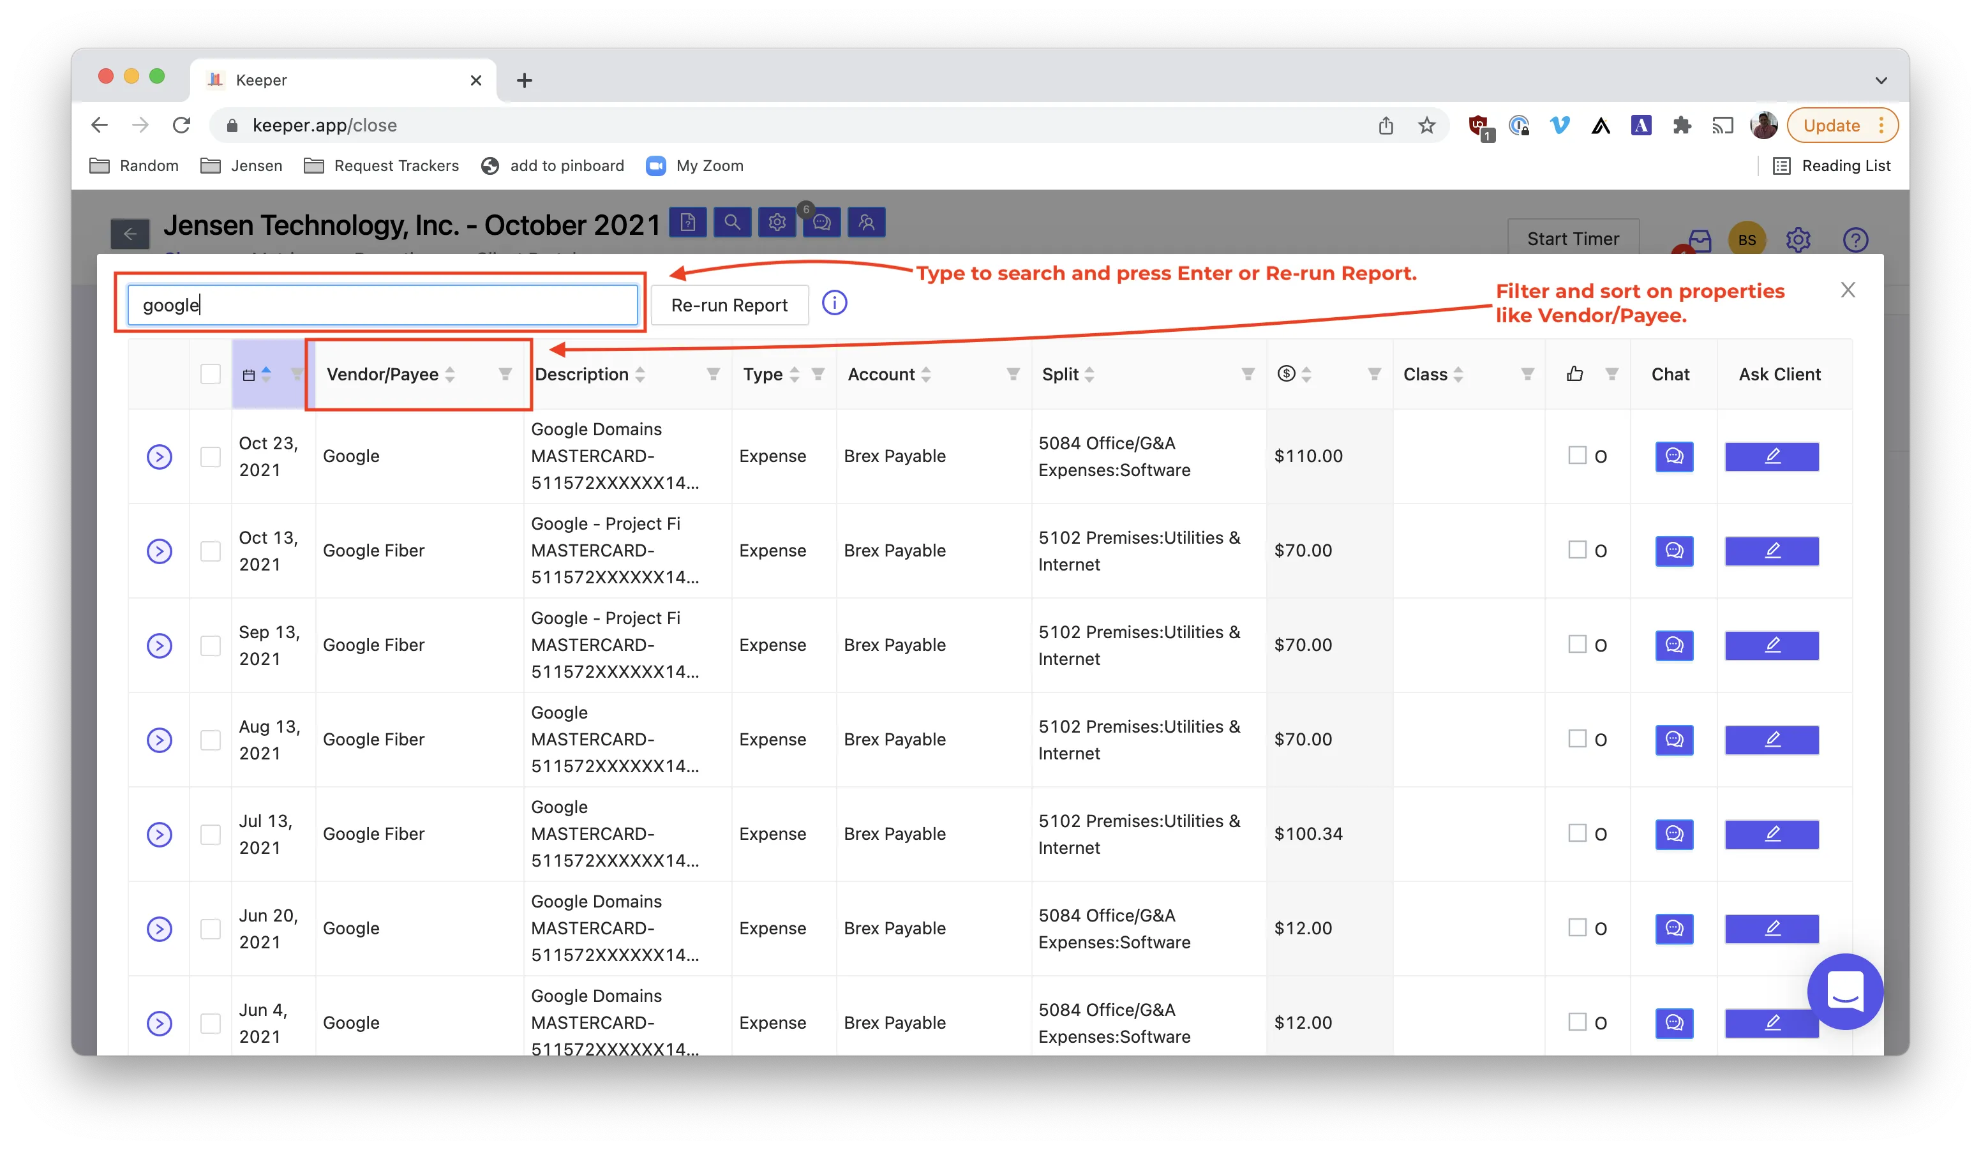Sort by Vendor/Payee column header

pos(450,375)
